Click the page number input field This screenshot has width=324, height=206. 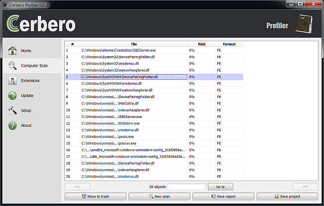(186, 187)
